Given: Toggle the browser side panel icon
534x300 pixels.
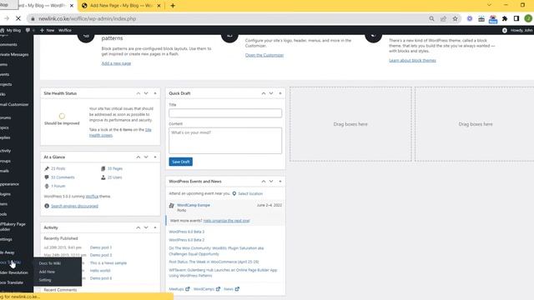Looking at the screenshot, I should point(516,18).
